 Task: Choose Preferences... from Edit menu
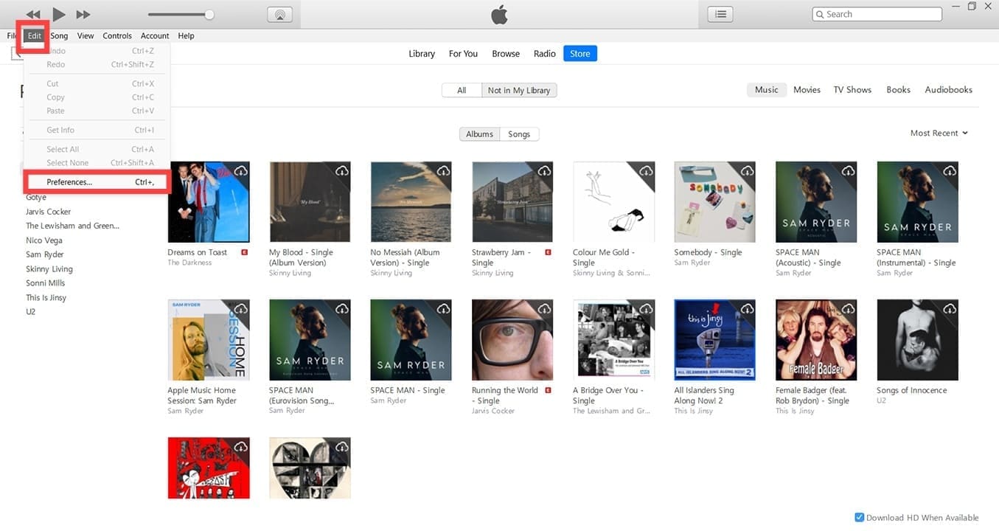click(x=97, y=182)
